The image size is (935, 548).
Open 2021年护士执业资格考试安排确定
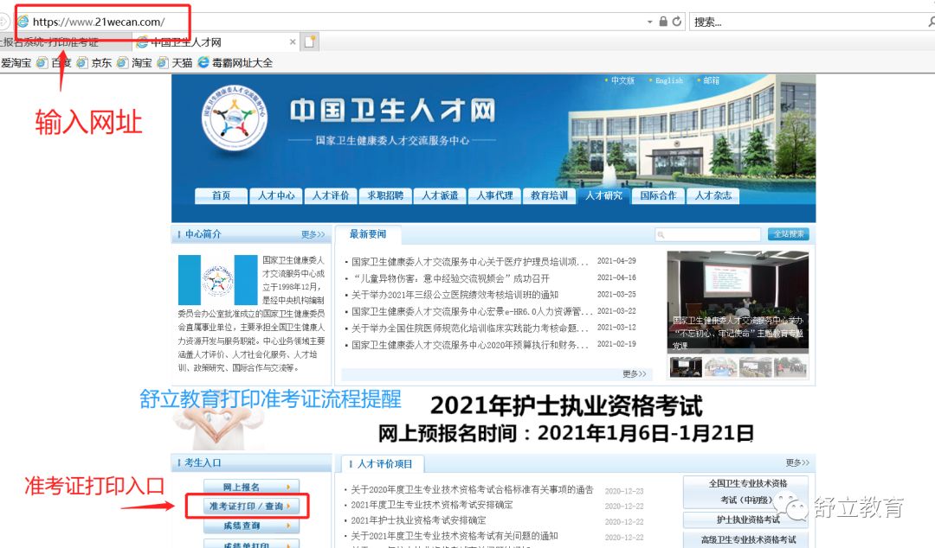point(418,520)
